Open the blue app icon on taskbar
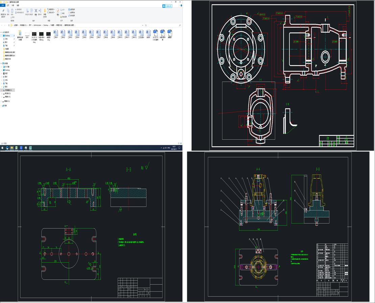375x303 pixels. (21, 148)
